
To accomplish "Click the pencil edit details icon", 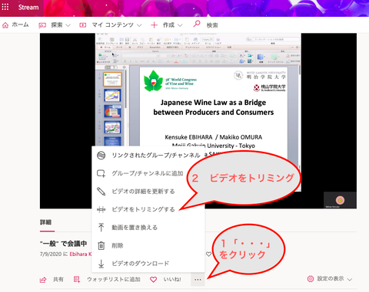I will 101,192.
